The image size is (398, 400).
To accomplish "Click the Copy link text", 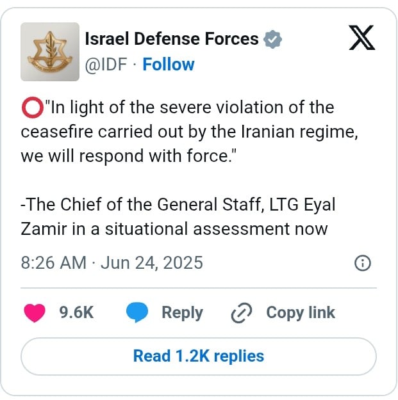I will tap(301, 313).
